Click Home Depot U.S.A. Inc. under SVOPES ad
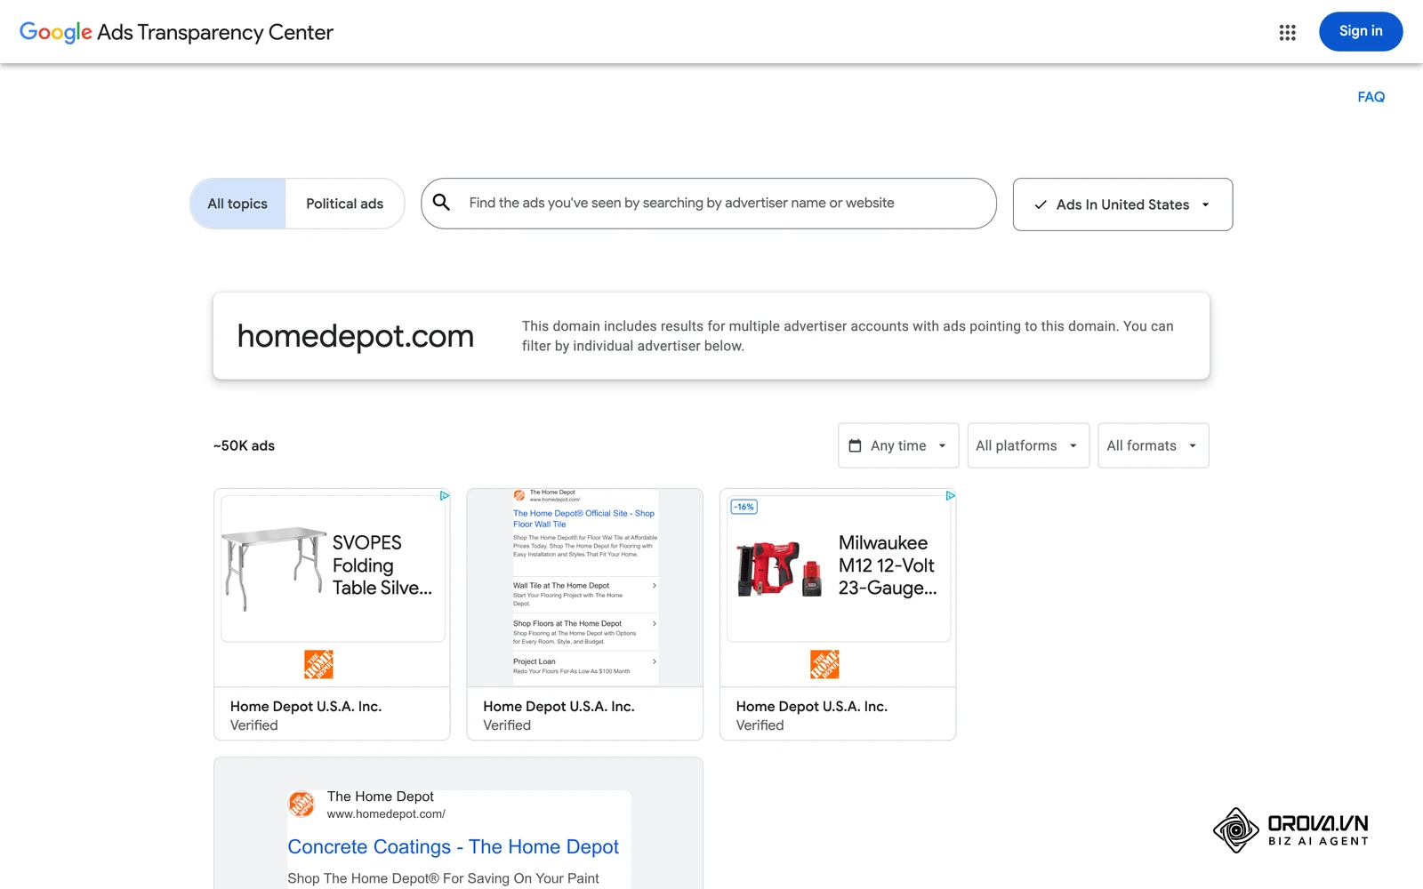 pyautogui.click(x=306, y=707)
